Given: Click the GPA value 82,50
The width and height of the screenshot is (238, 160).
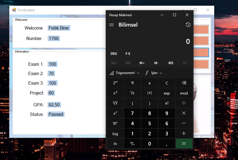Looking at the screenshot, I should [x=54, y=105].
